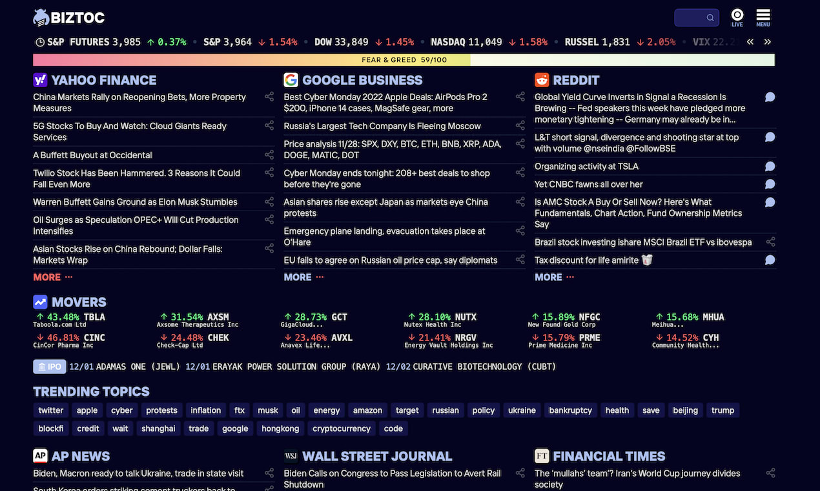This screenshot has width=820, height=491.
Task: Click the NASDAQ 11,049 ticker entry
Action: click(x=489, y=42)
